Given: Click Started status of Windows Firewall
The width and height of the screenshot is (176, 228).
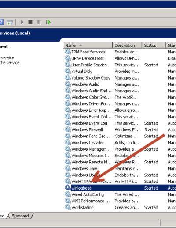Looking at the screenshot, I should tap(151, 129).
